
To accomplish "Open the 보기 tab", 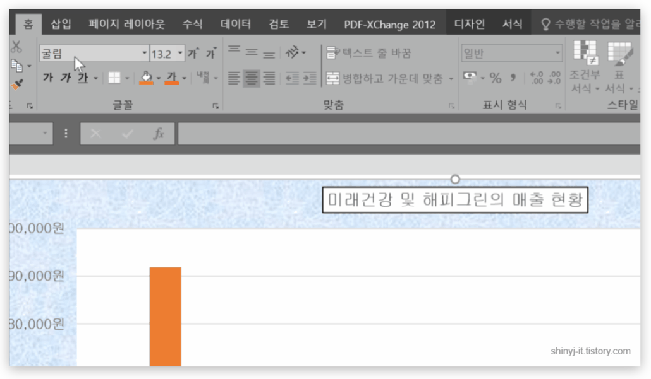I will coord(317,24).
